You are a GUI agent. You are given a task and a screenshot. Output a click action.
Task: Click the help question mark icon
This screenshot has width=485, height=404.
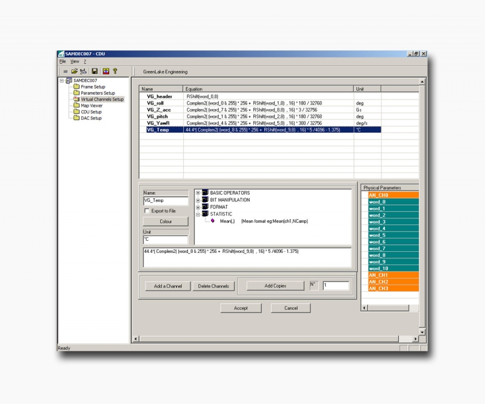click(115, 71)
